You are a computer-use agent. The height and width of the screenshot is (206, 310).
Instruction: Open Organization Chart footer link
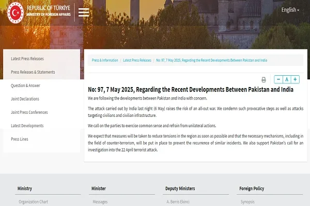point(34,202)
